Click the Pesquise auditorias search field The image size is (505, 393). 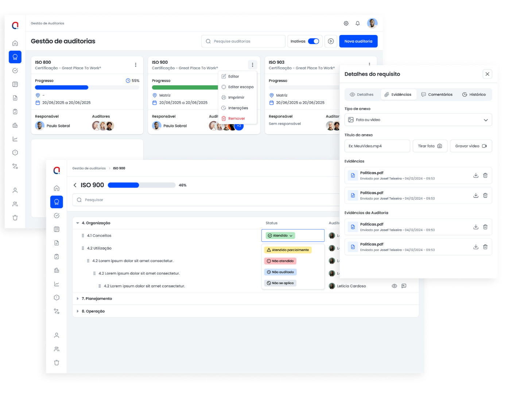click(243, 41)
